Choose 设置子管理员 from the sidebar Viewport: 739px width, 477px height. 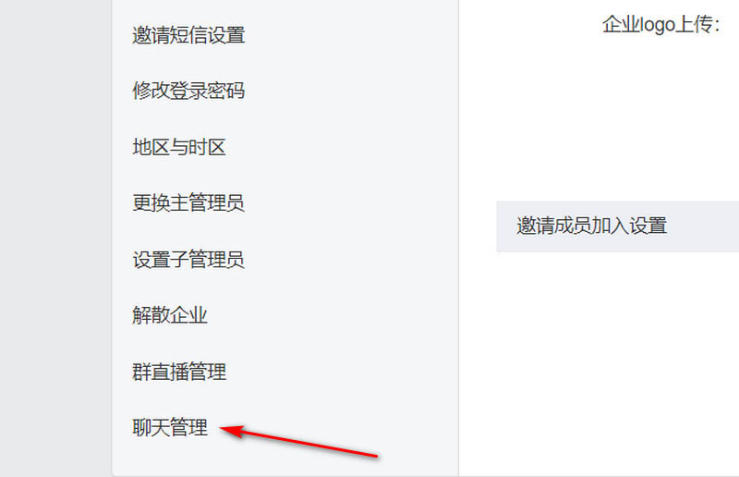(188, 260)
